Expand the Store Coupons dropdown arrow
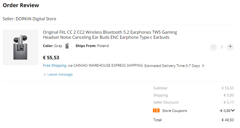 (233, 110)
